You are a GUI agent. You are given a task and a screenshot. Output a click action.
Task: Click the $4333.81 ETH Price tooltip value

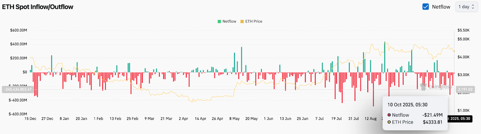(x=433, y=122)
